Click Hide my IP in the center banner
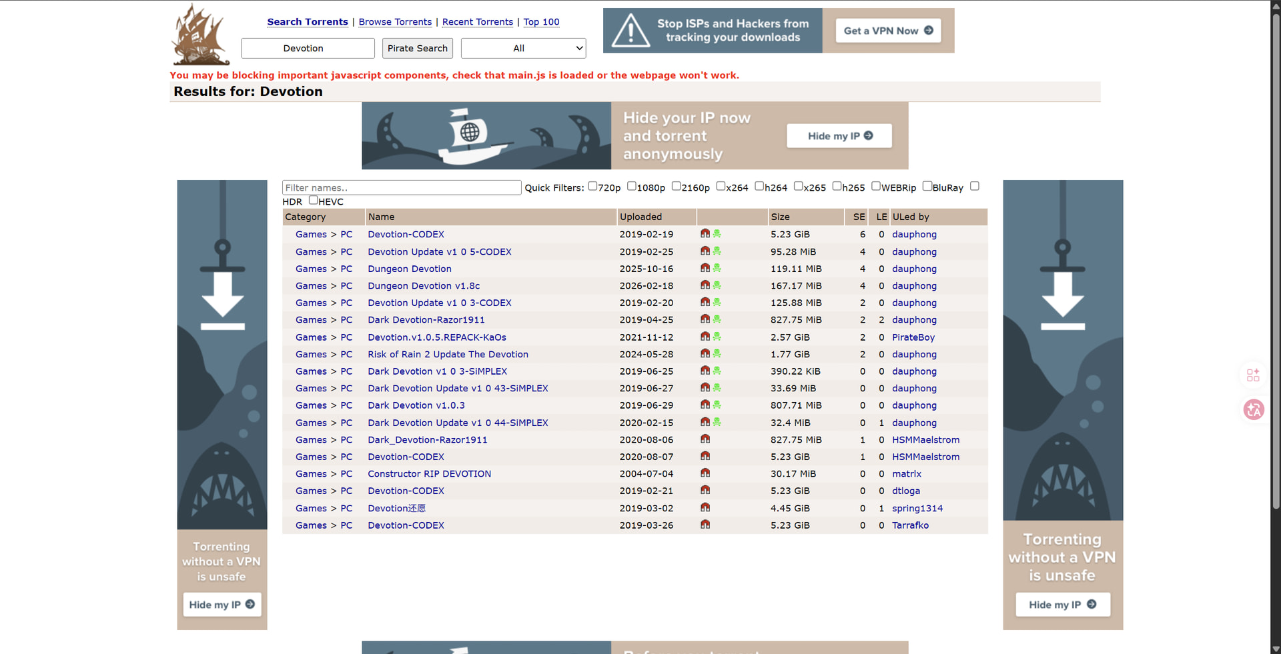Image resolution: width=1281 pixels, height=654 pixels. click(x=839, y=136)
